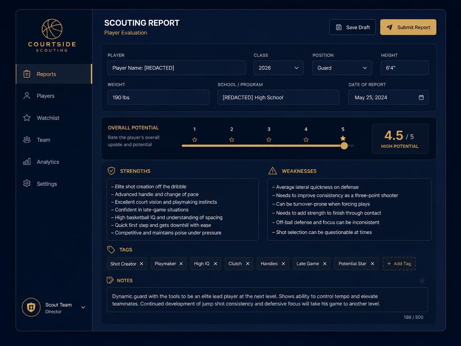The image size is (461, 346).
Task: Click Add Tag button
Action: pos(399,264)
